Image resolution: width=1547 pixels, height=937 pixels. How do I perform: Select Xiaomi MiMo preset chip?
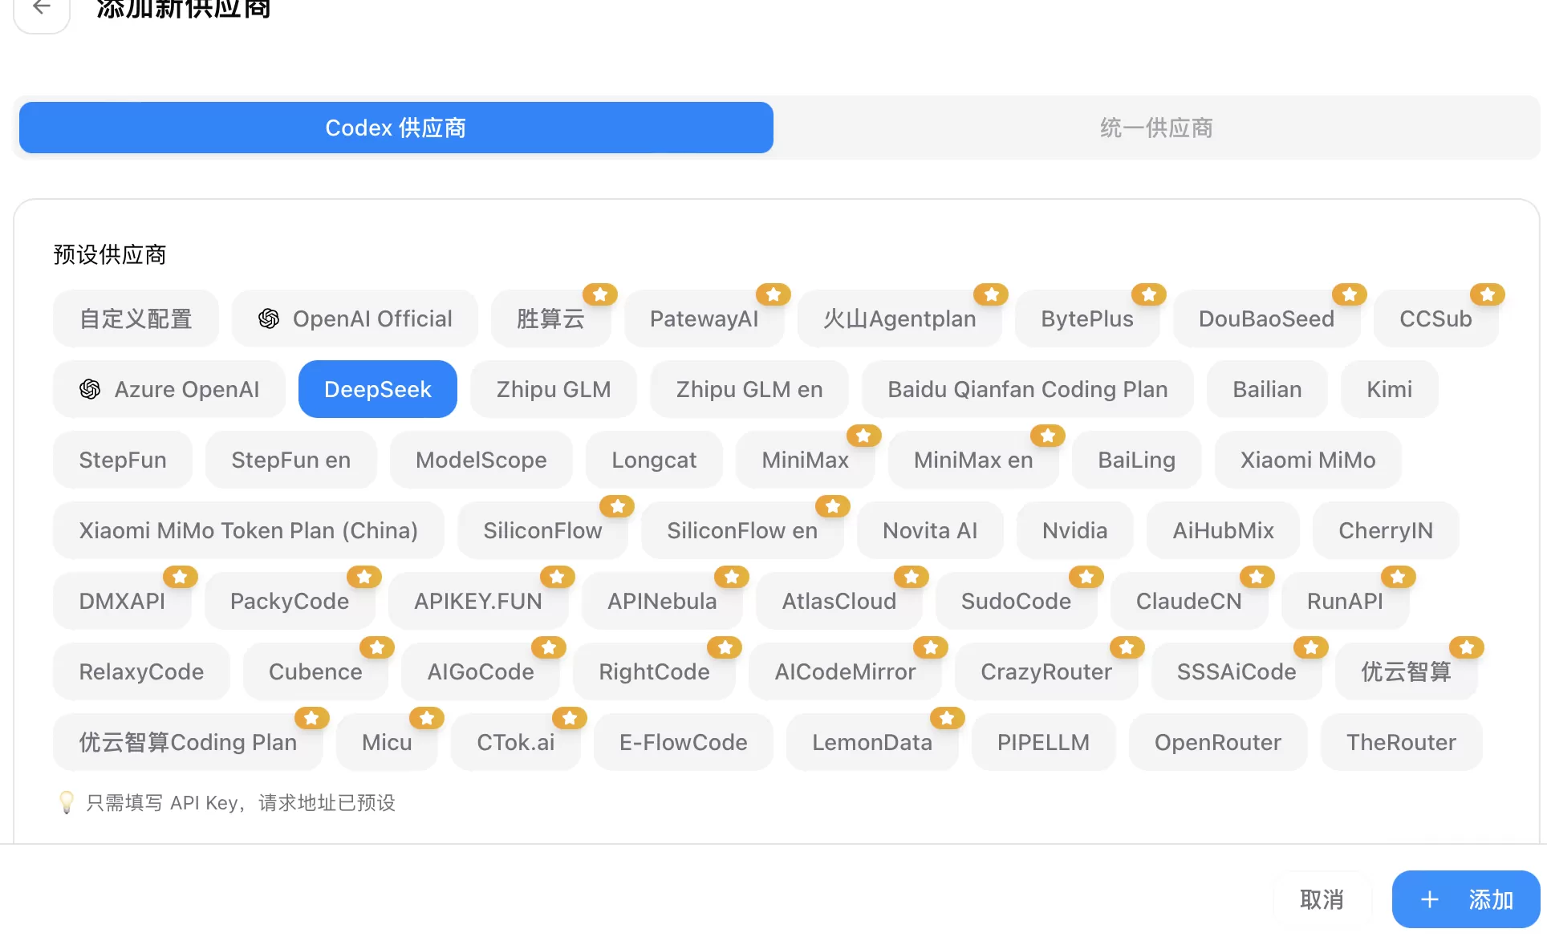tap(1308, 460)
